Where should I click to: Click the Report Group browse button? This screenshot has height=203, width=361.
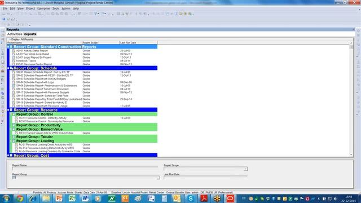tap(158, 178)
